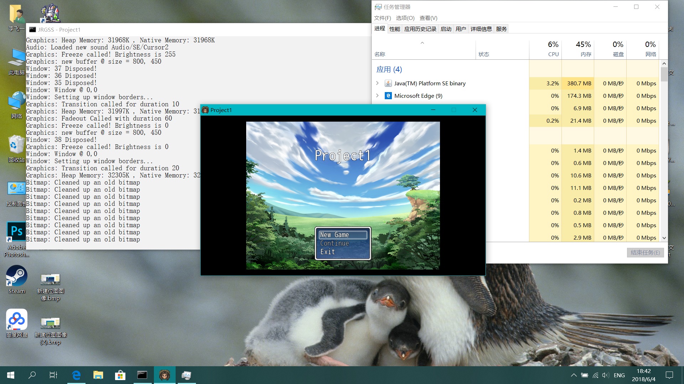Switch to the 详细信息 tab
684x384 pixels.
(x=481, y=29)
